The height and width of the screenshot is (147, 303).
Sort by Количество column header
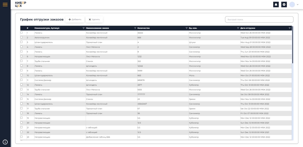coord(143,28)
